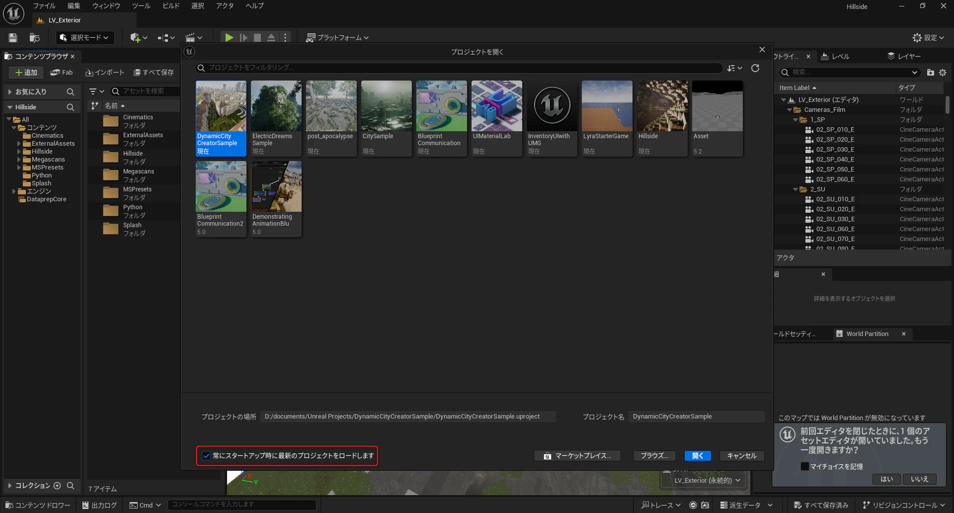Open the selection mode dropdown
Screen dimensions: 954x513
(85, 38)
